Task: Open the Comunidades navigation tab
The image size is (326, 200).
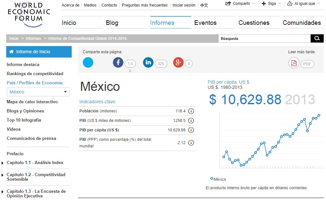Action: point(302,23)
